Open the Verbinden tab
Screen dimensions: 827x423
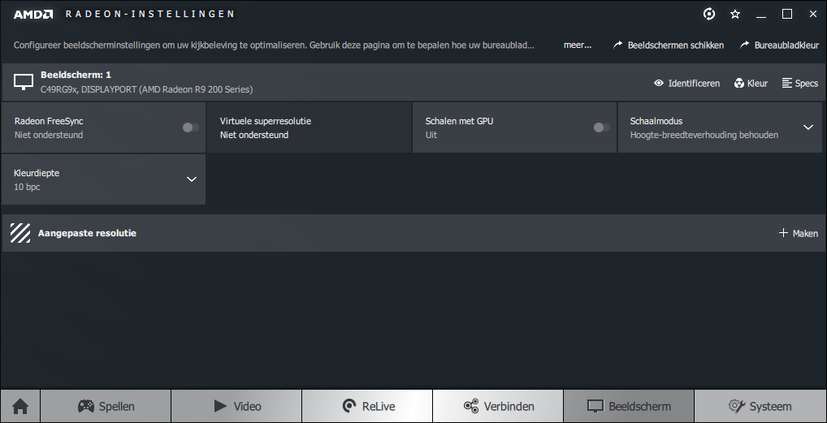pyautogui.click(x=499, y=406)
